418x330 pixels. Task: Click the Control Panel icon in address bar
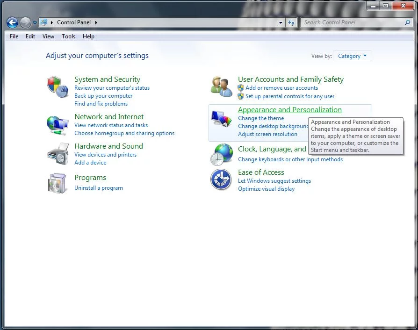[43, 22]
